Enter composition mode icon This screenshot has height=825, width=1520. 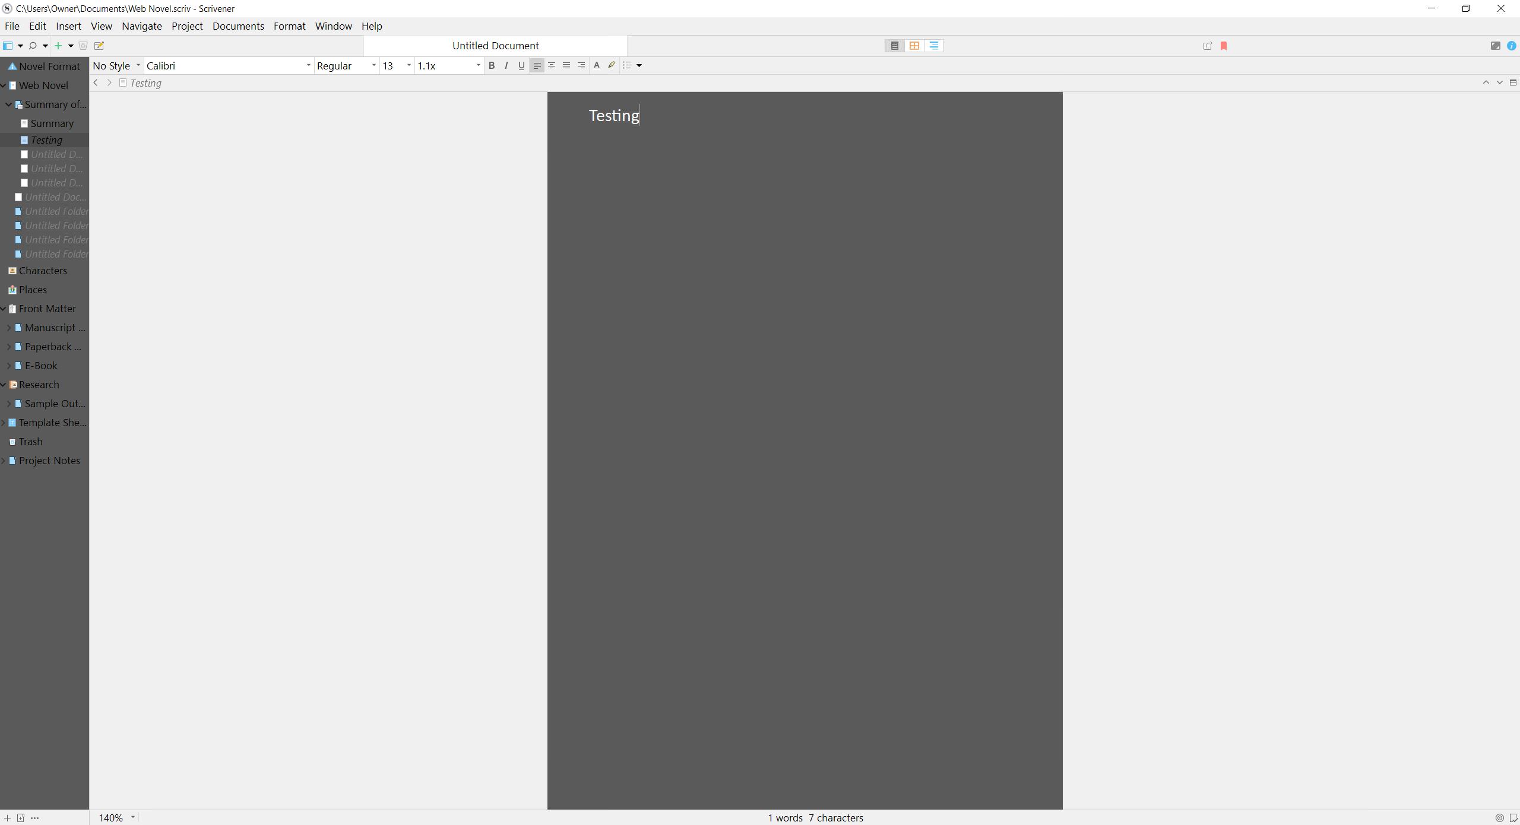(1495, 46)
